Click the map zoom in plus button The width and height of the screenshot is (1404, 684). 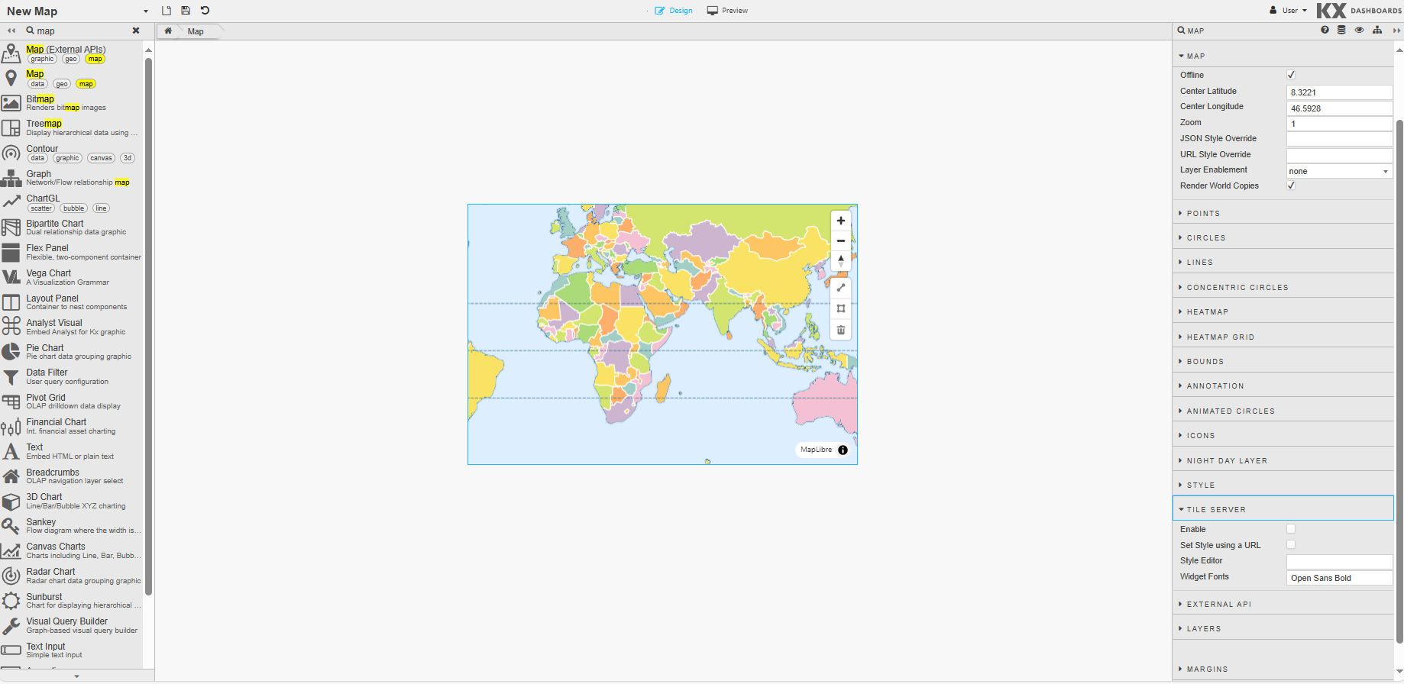(840, 221)
